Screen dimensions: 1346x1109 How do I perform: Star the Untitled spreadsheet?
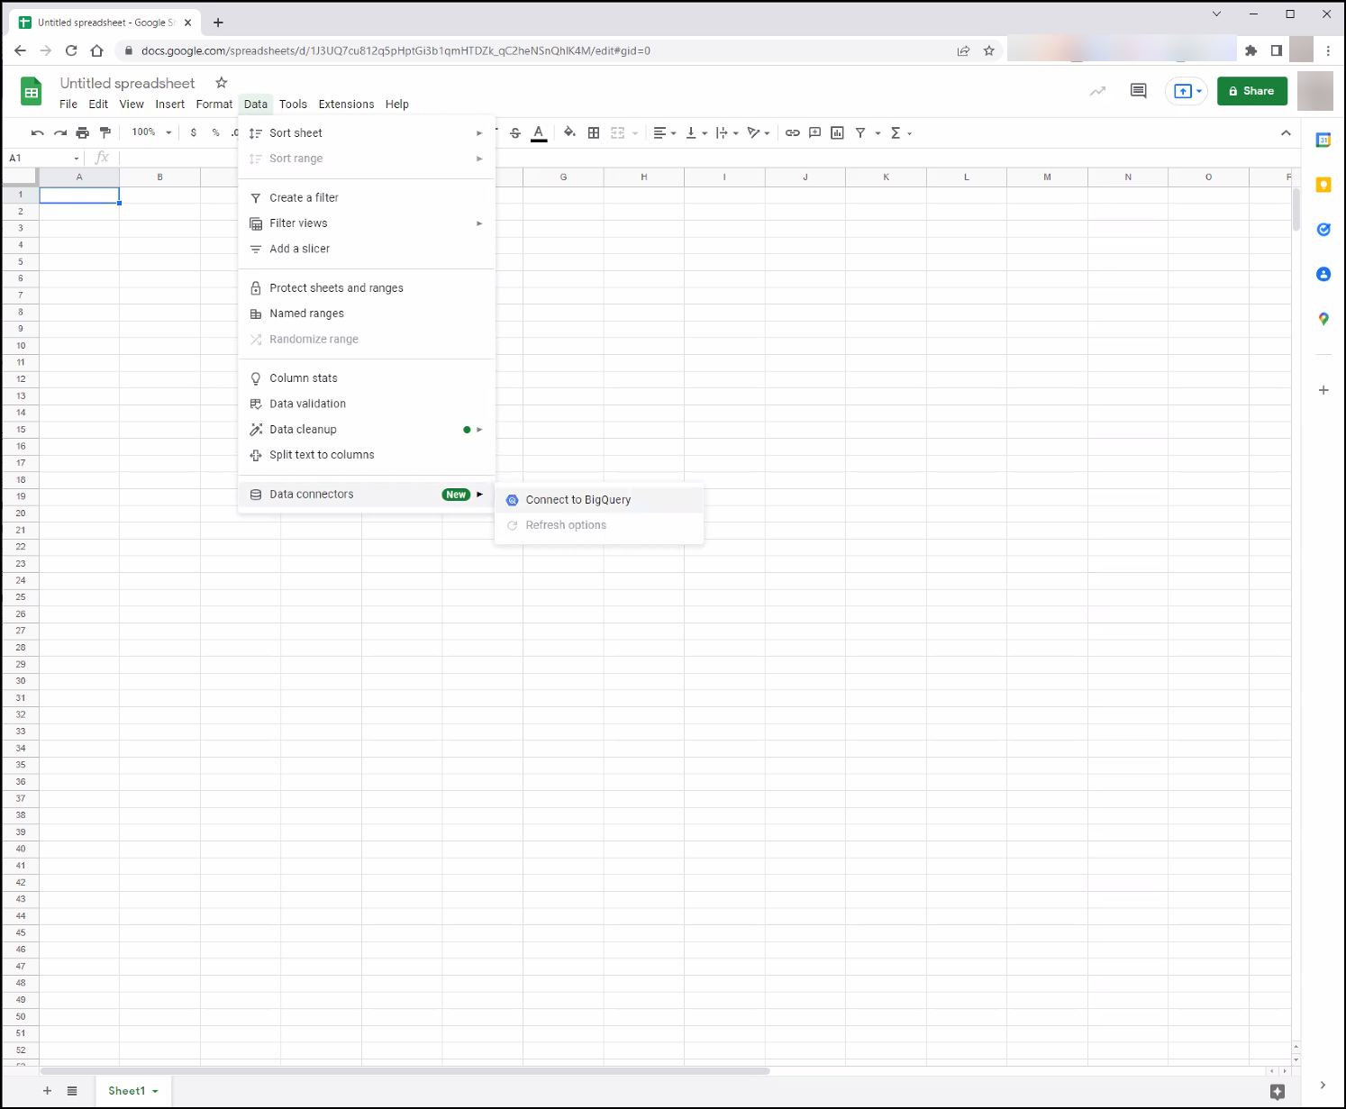tap(222, 83)
